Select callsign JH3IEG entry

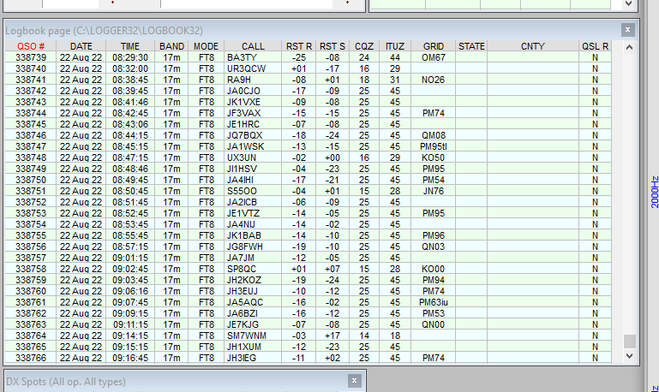point(253,358)
